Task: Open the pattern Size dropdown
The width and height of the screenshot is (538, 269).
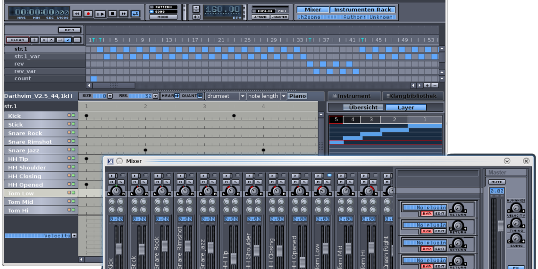Action: point(110,96)
